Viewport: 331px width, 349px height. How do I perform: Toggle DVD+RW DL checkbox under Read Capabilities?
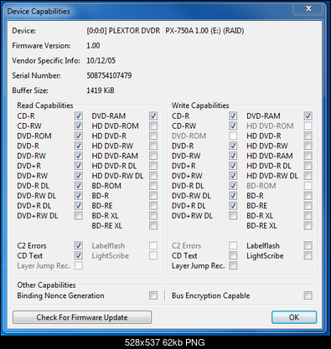(79, 216)
